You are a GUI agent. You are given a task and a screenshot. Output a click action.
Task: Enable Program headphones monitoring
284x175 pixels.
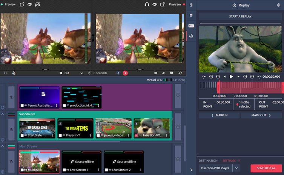click(147, 5)
